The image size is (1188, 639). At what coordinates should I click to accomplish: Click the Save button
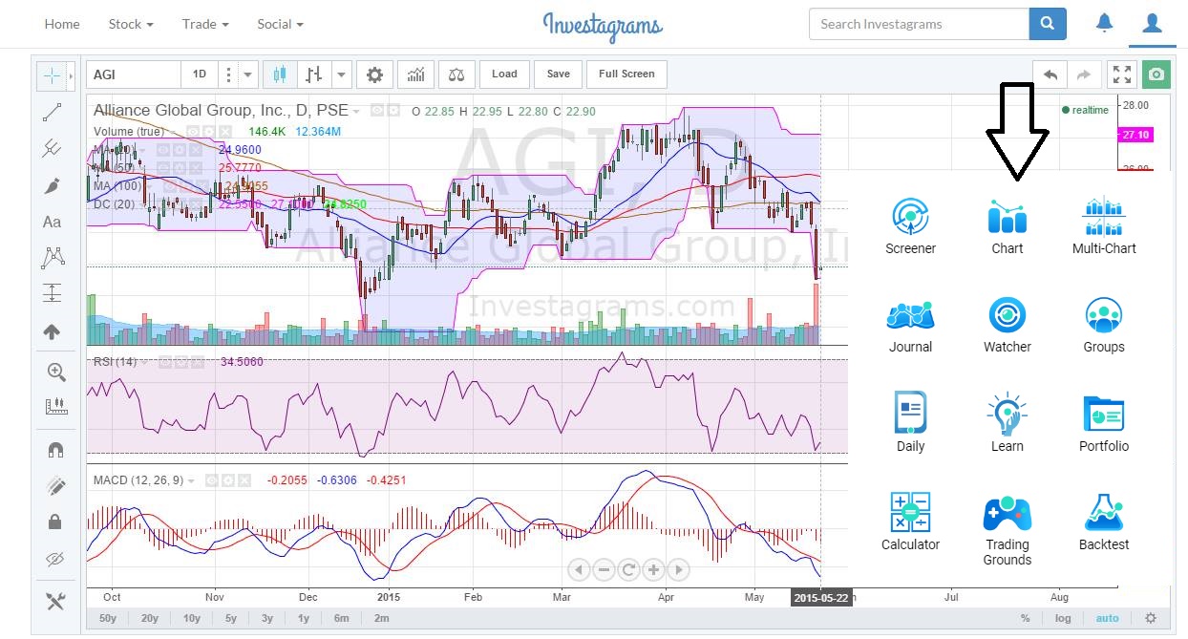[559, 75]
